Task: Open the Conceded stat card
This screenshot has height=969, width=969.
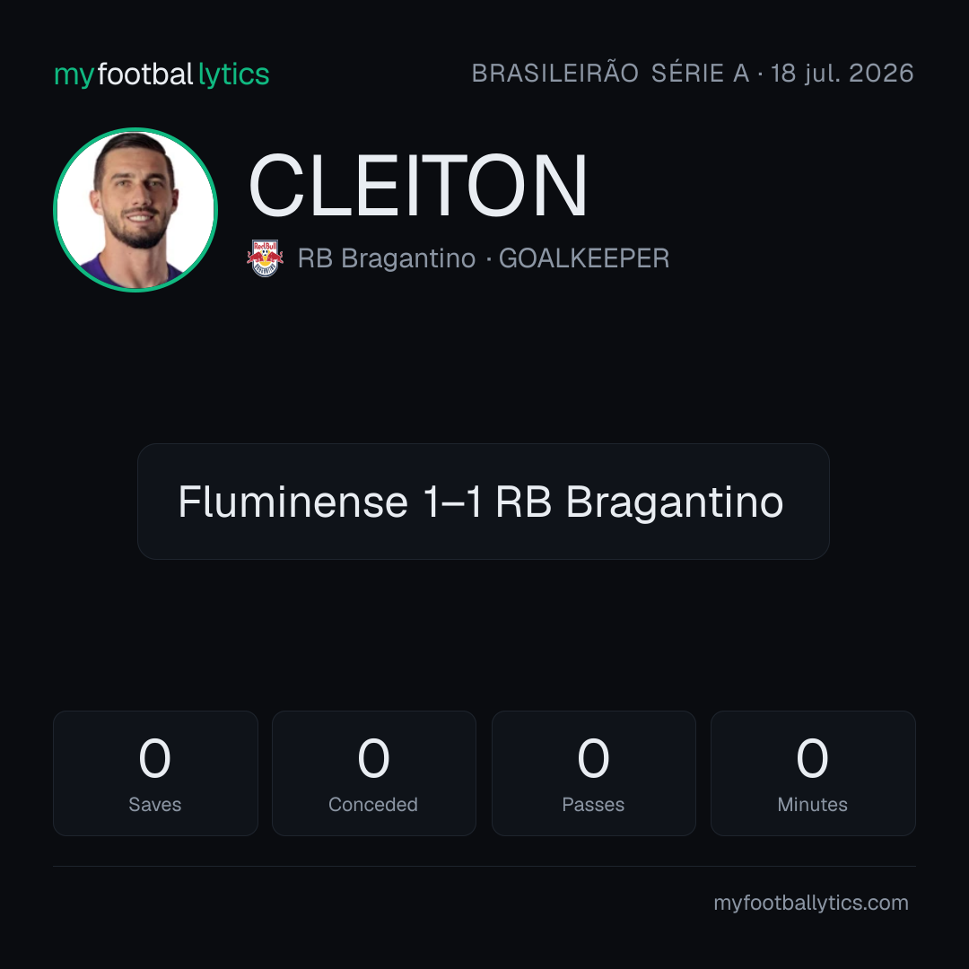Action: tap(374, 773)
